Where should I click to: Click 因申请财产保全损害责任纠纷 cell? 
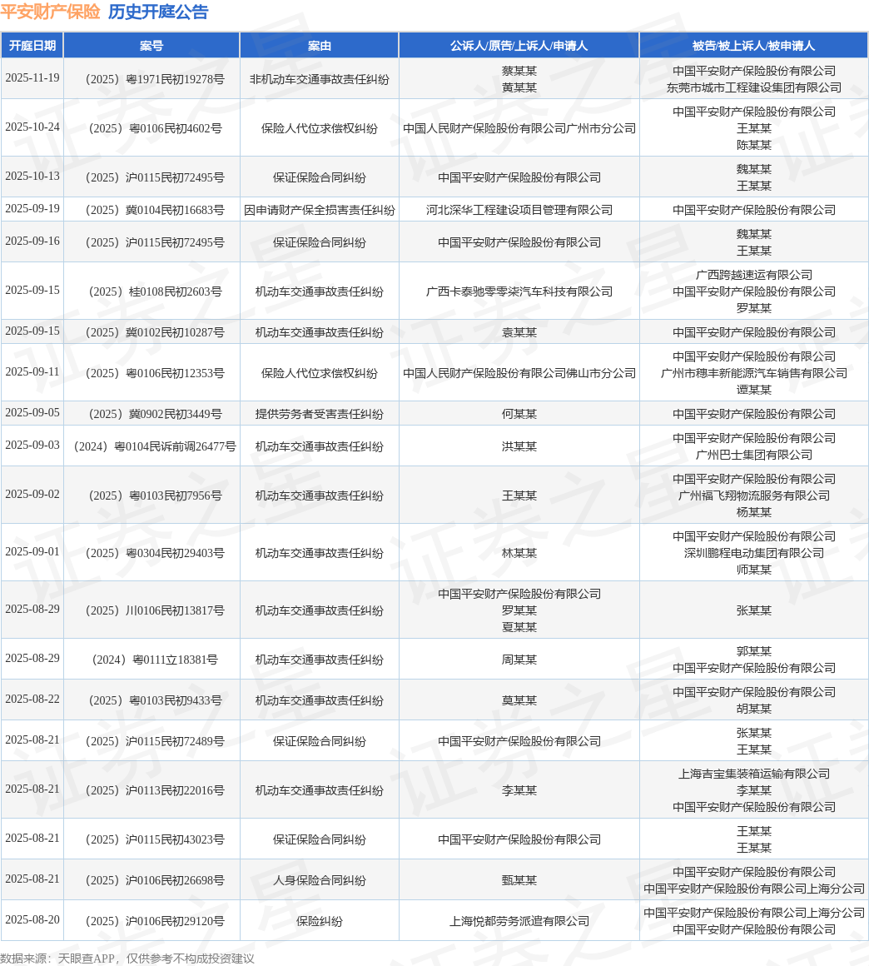pyautogui.click(x=319, y=210)
